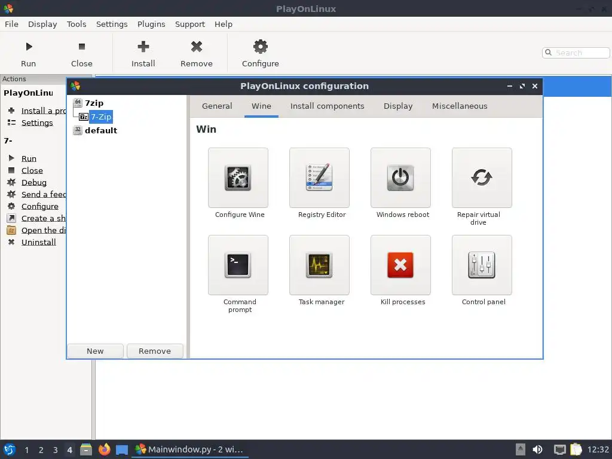612x459 pixels.
Task: Open Wine Task manager
Action: pyautogui.click(x=319, y=265)
